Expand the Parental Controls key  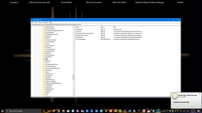pyautogui.click(x=42, y=29)
